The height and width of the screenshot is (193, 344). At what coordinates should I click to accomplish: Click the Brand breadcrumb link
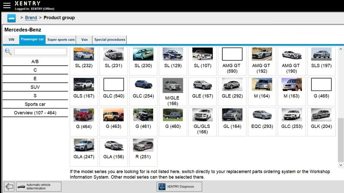[31, 18]
